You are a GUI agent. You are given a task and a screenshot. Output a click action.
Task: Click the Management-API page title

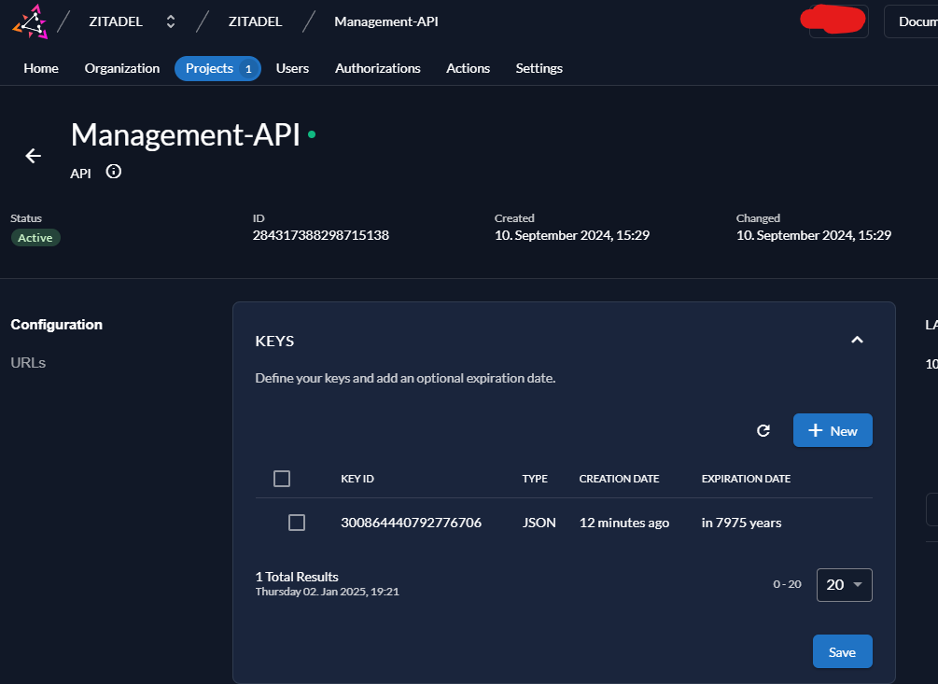coord(186,134)
